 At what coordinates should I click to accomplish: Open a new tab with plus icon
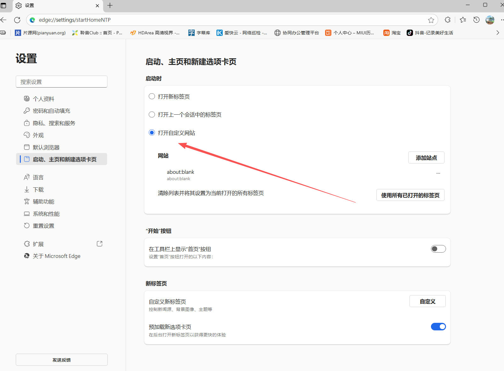[110, 5]
